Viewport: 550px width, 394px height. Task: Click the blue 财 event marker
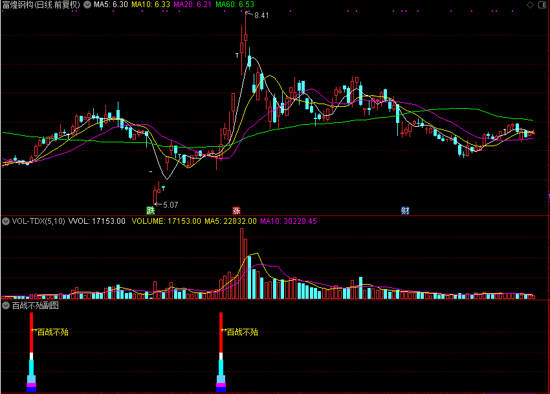point(405,210)
